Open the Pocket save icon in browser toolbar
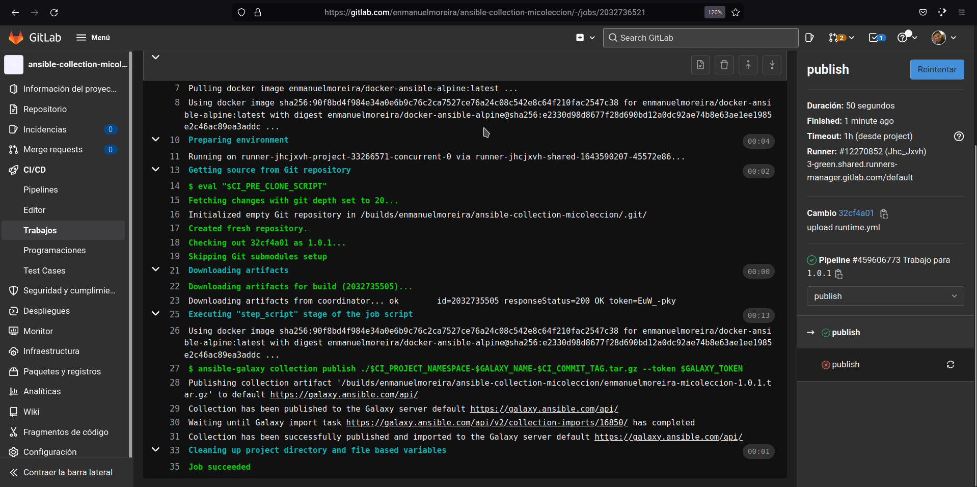The image size is (977, 487). coord(923,12)
